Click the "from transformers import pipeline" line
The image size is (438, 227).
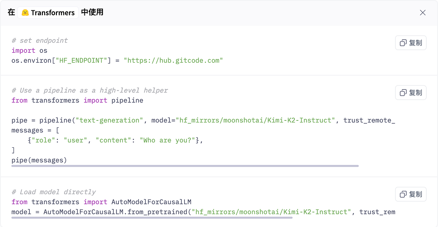(77, 100)
